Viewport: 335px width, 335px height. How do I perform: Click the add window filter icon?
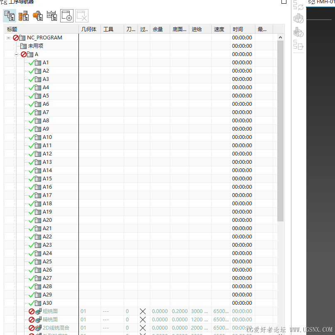(x=67, y=16)
